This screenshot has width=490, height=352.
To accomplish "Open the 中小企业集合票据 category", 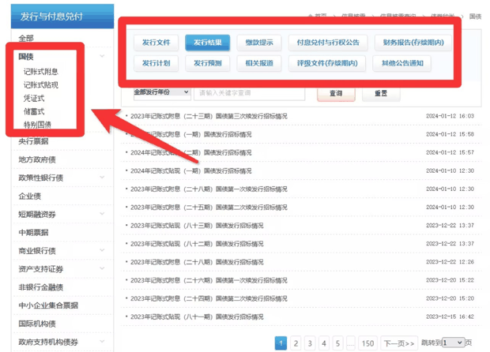I will click(48, 305).
